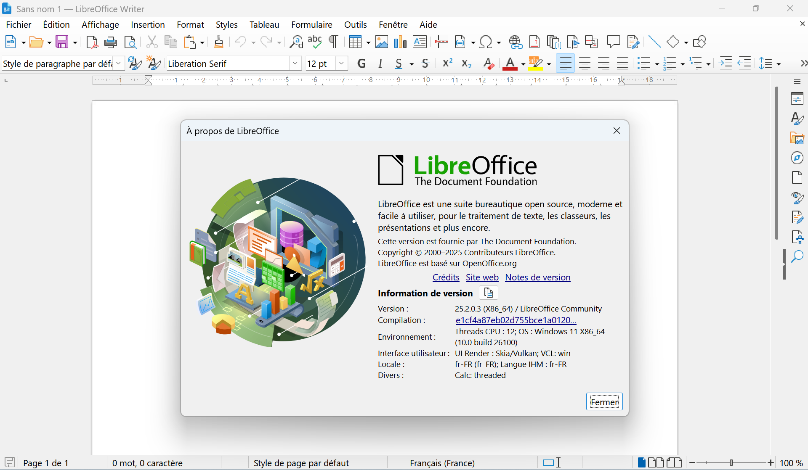Open Find and Replace icon

(296, 42)
